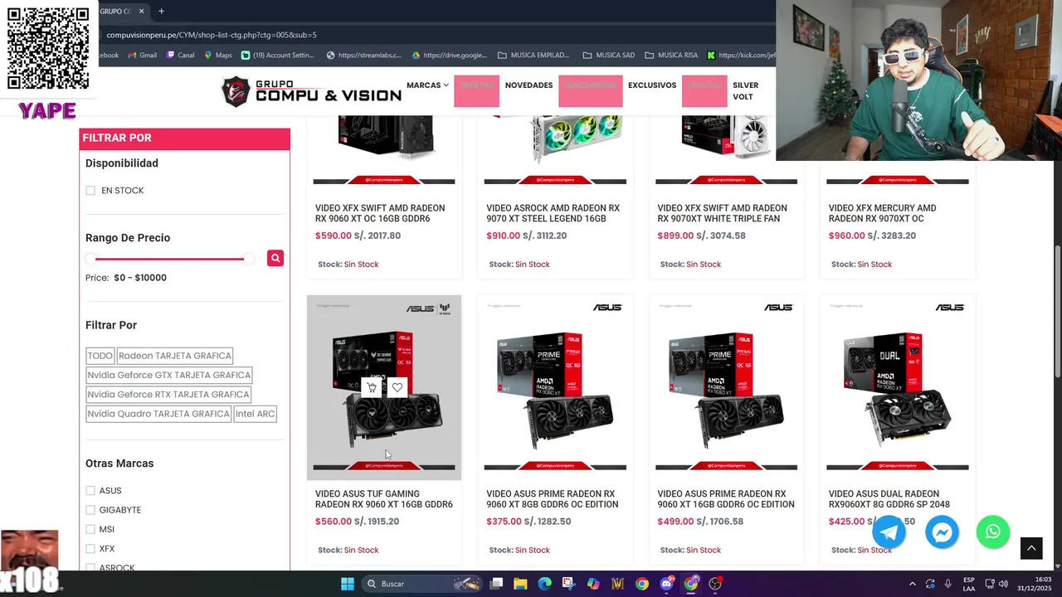
Task: Click the browser address bar URL
Action: (212, 35)
